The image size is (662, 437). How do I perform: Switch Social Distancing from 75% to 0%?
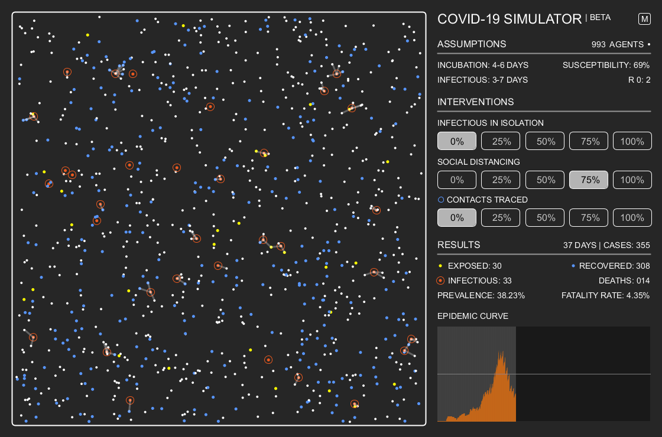456,180
